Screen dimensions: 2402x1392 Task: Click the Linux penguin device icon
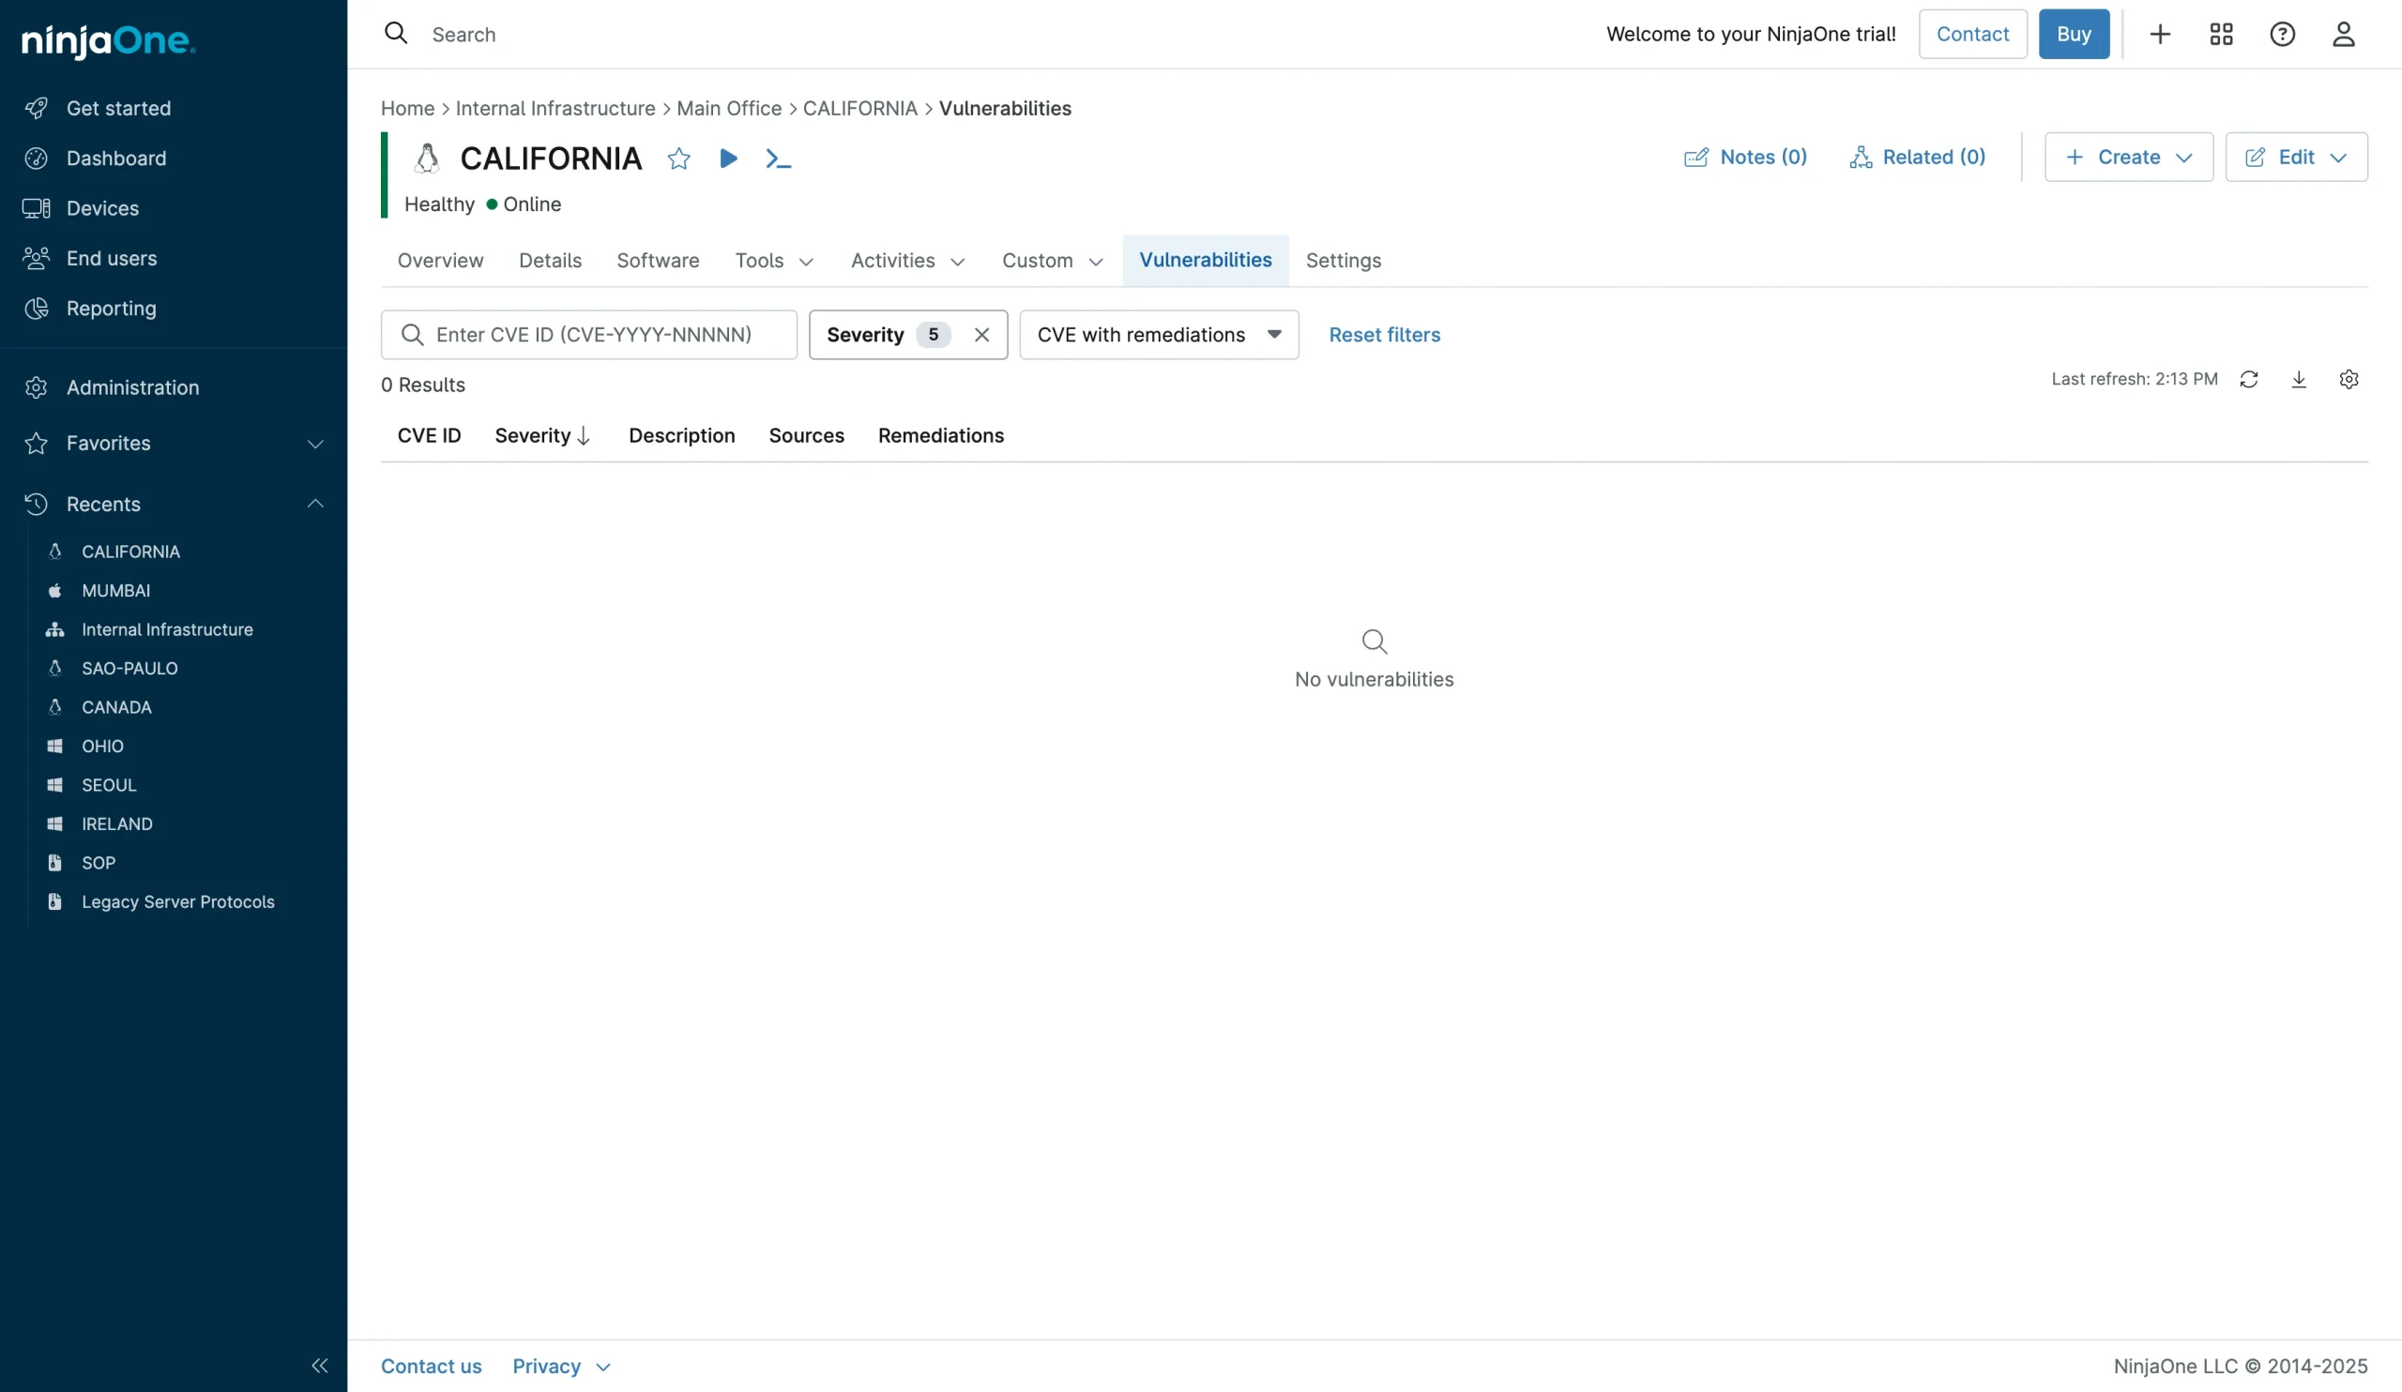click(427, 159)
